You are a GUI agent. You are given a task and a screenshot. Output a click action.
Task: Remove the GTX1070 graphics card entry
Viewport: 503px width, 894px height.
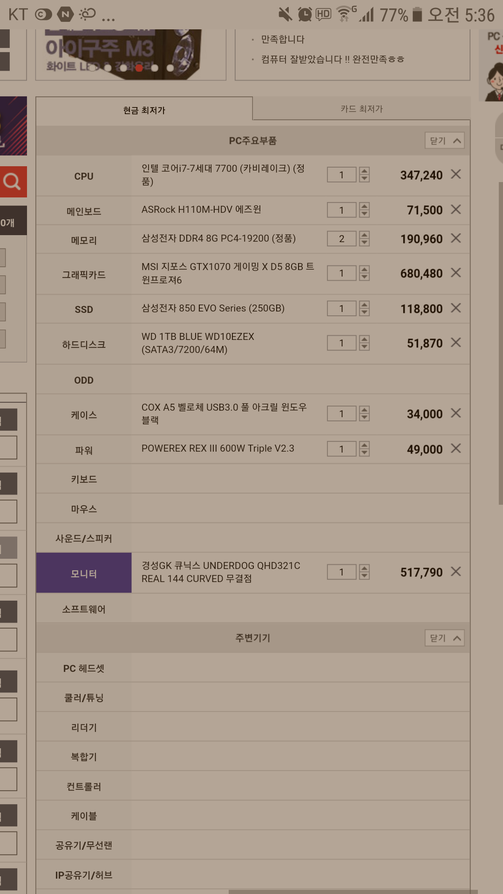point(456,272)
